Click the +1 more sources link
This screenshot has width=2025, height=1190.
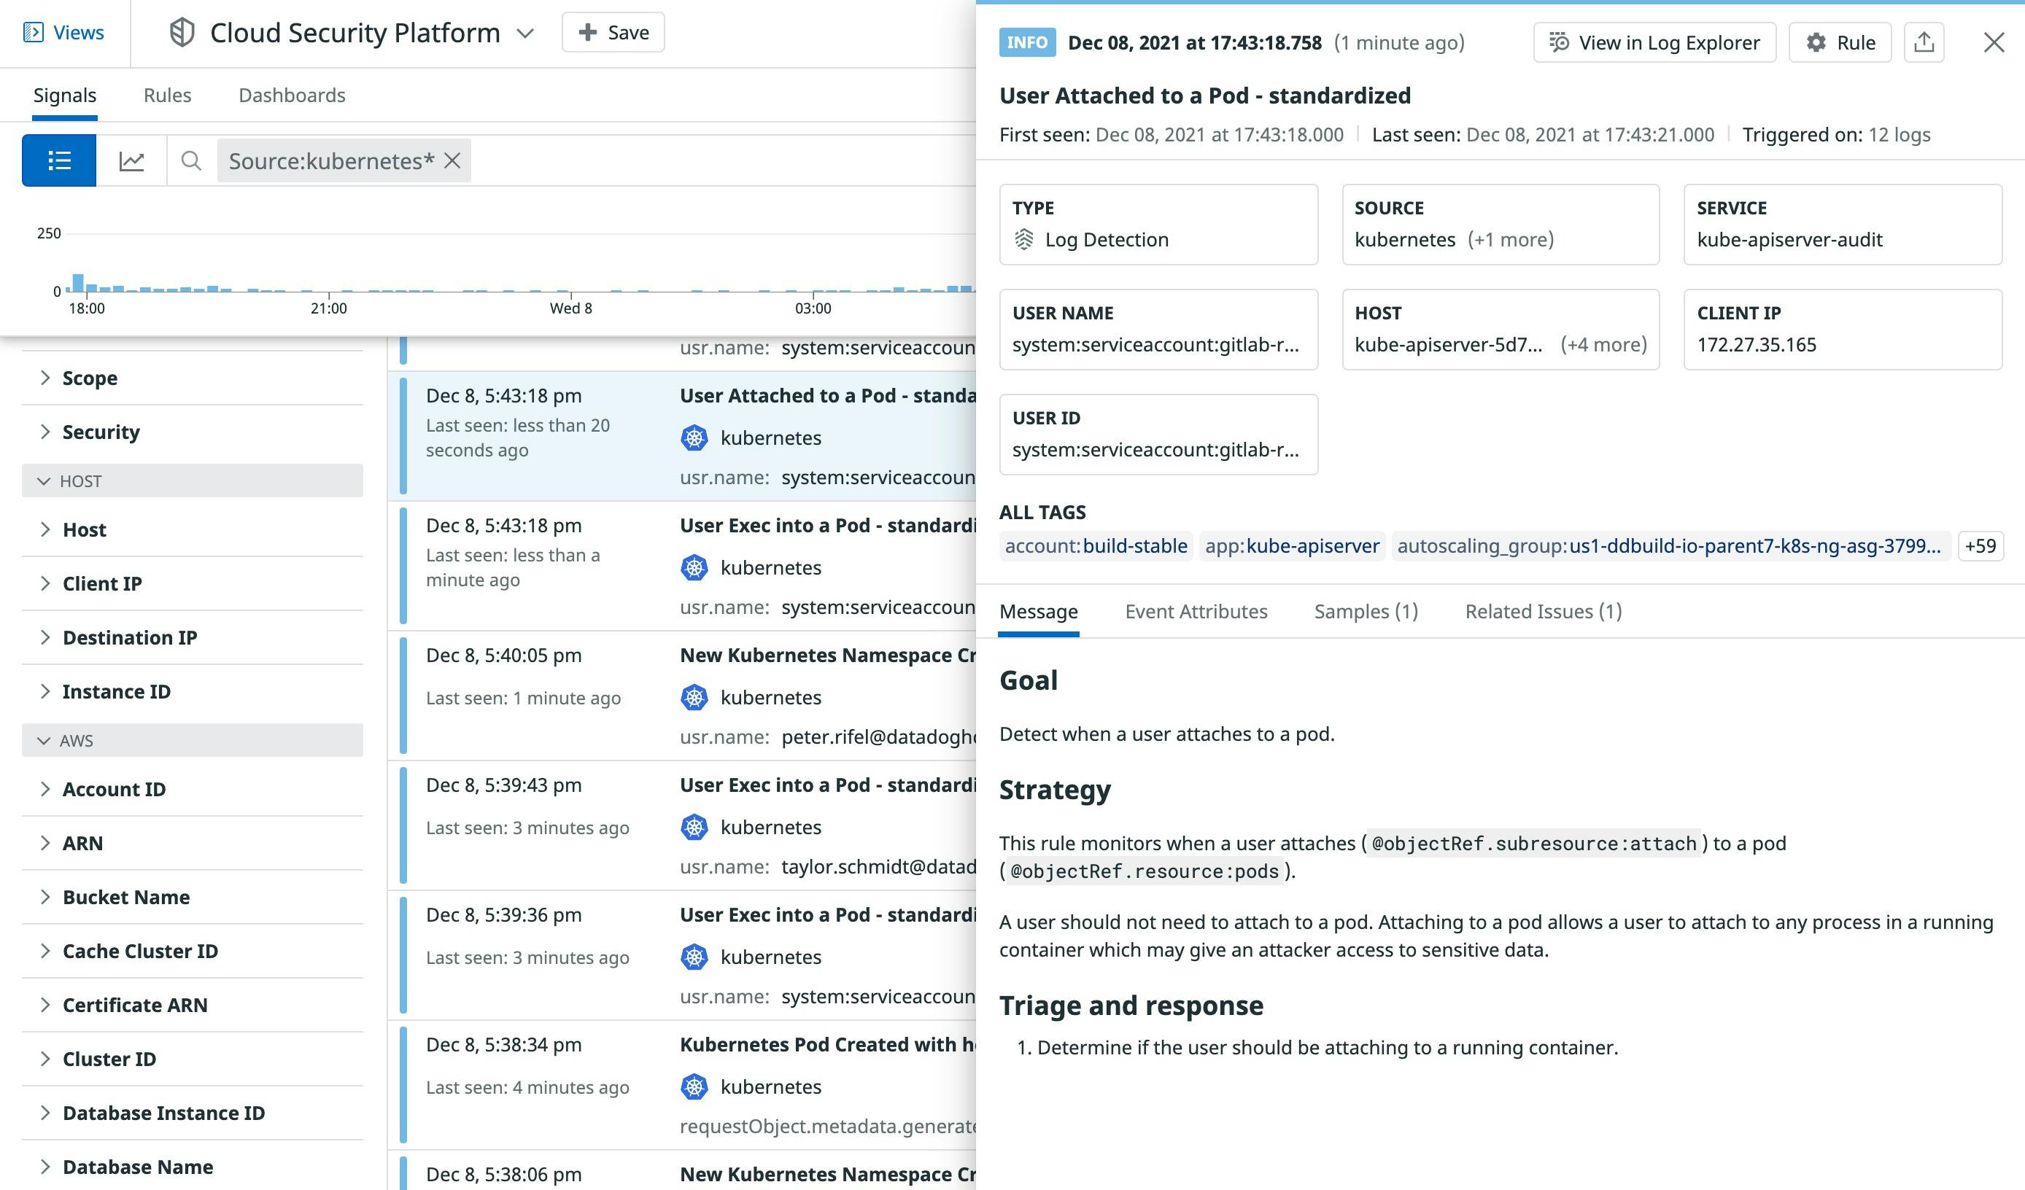point(1511,239)
